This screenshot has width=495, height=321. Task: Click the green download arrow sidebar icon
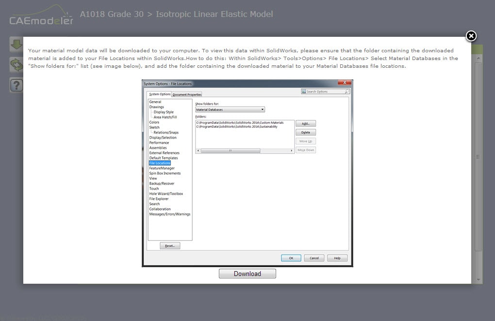[x=16, y=45]
